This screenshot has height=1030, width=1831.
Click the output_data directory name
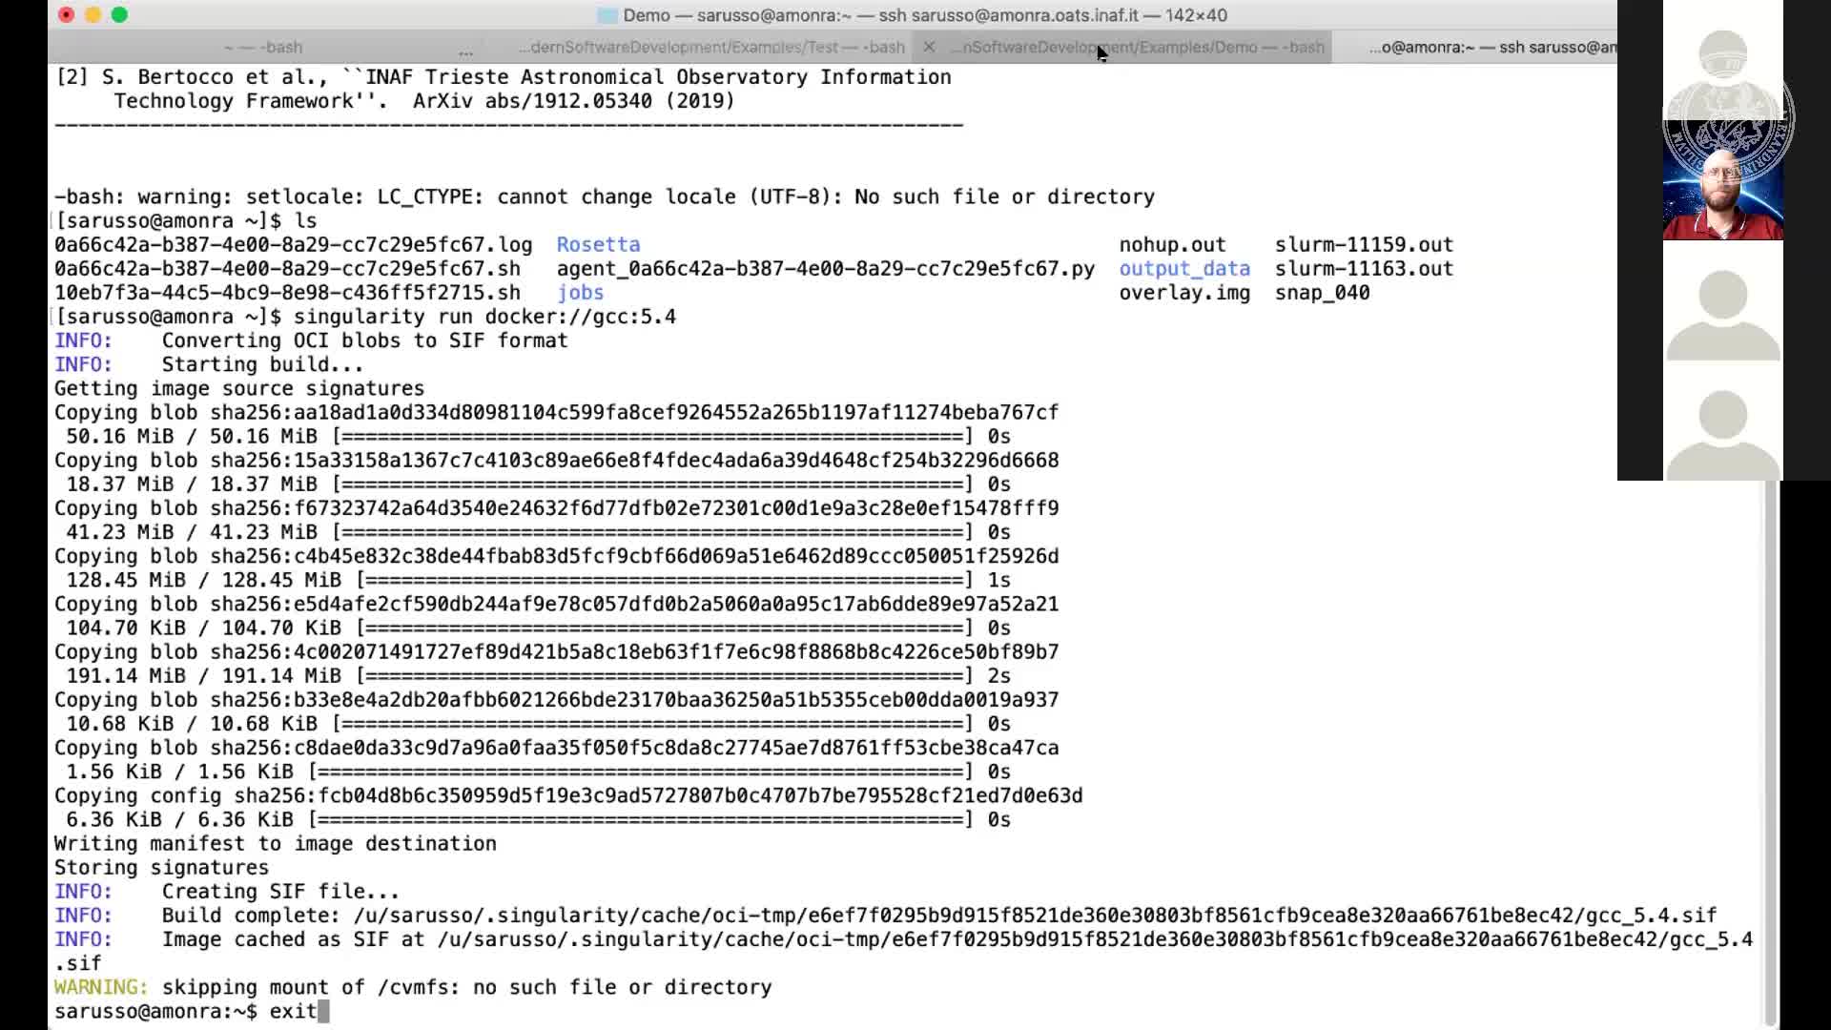pos(1184,269)
